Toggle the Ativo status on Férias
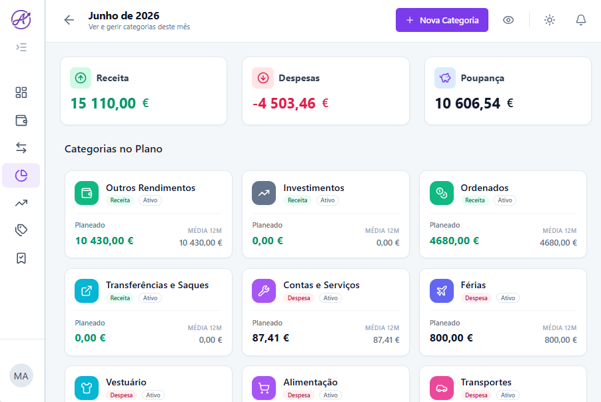This screenshot has width=601, height=402. tap(508, 298)
